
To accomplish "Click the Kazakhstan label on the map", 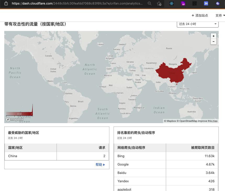I will (x=151, y=63).
